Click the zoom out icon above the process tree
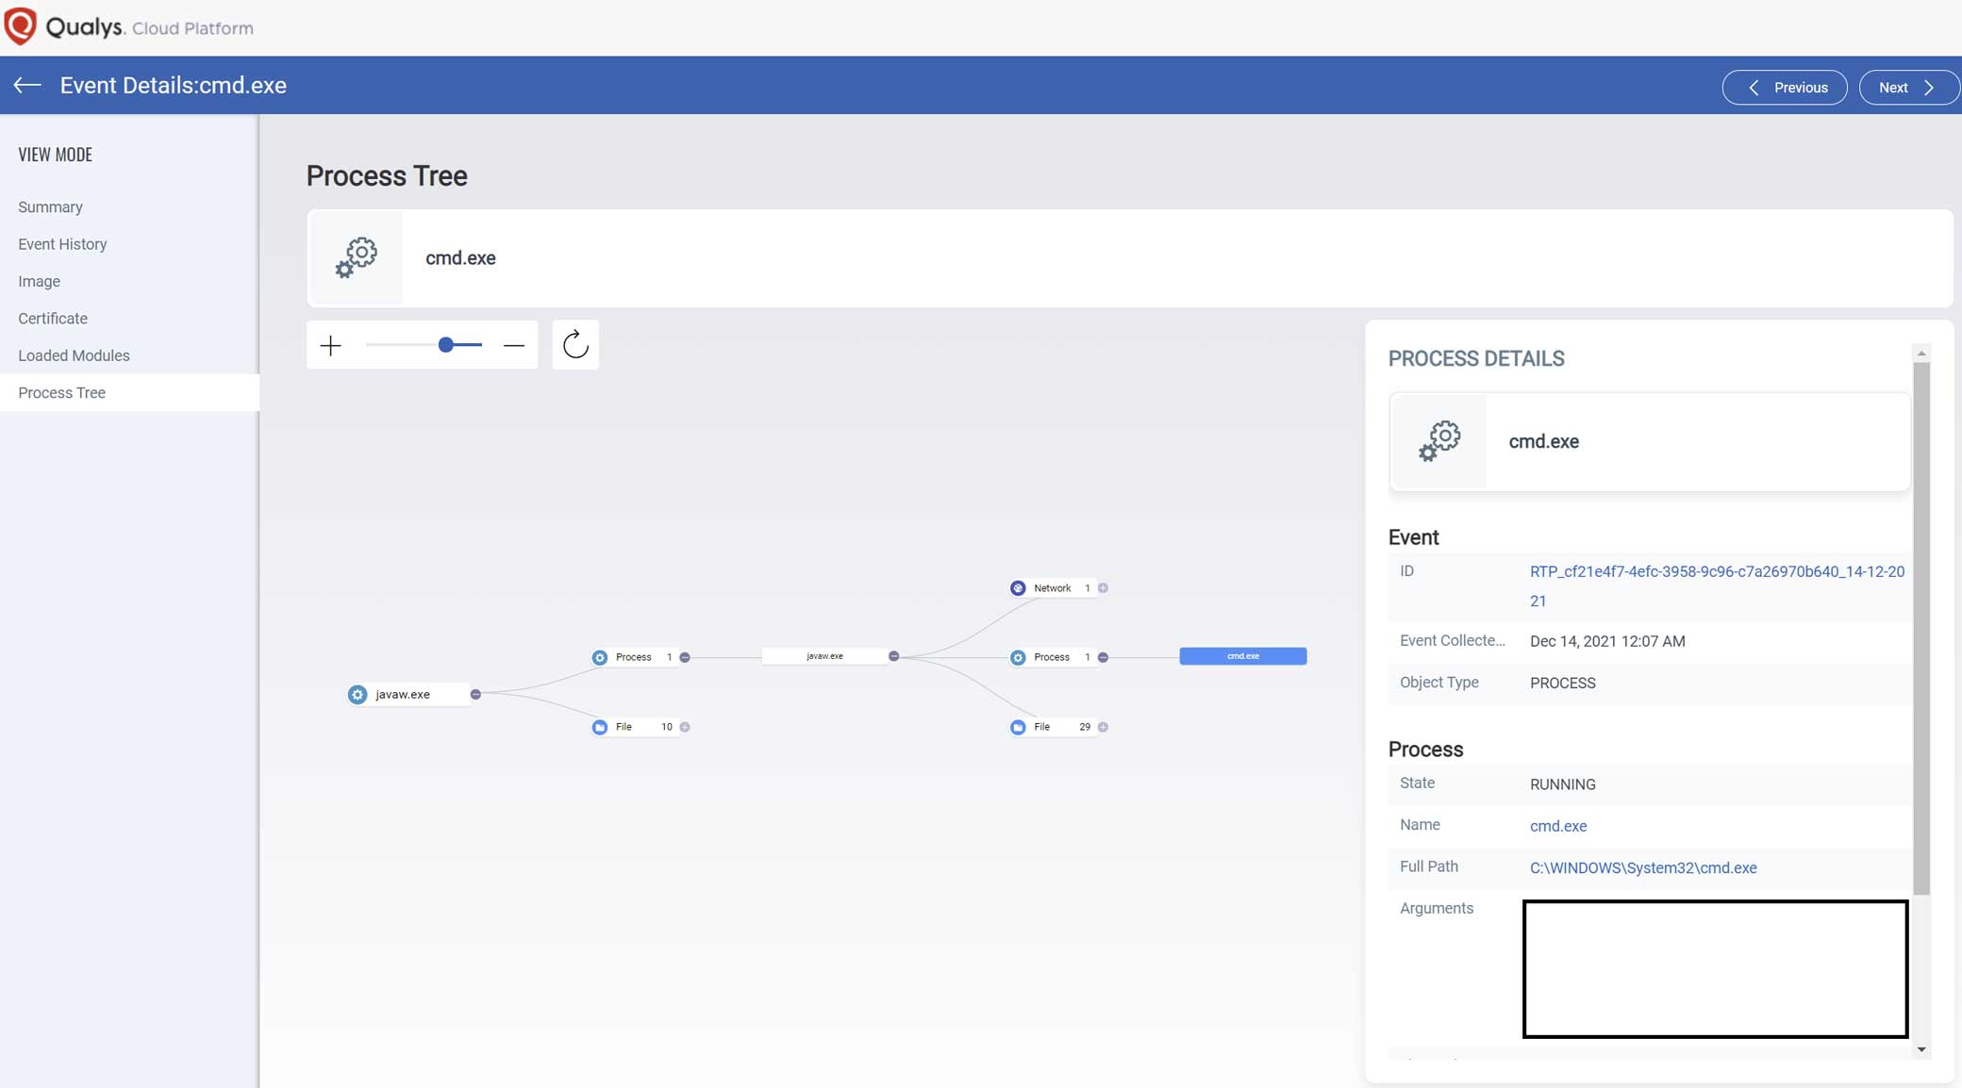1962x1088 pixels. [x=514, y=345]
